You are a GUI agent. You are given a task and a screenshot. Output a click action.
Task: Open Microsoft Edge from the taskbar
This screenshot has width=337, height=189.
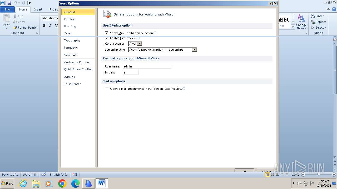[x=76, y=183]
